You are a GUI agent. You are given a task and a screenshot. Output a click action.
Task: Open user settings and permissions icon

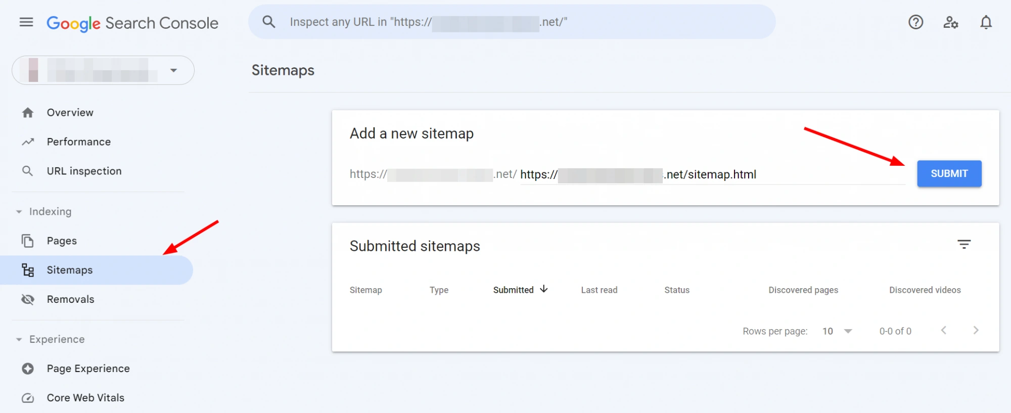point(950,22)
